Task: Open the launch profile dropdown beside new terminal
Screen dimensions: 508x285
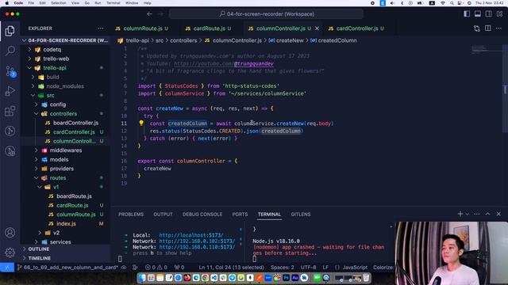Action: coord(468,214)
